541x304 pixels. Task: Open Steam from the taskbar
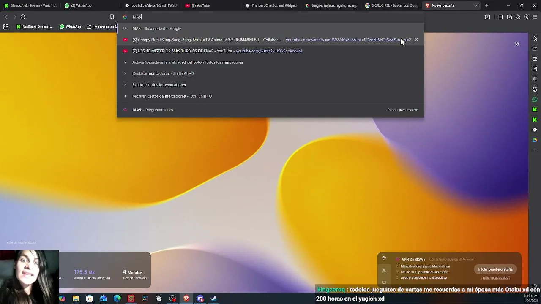pyautogui.click(x=214, y=299)
